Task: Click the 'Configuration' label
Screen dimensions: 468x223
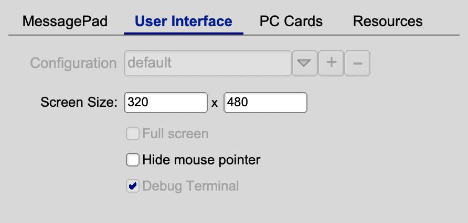Action: tap(73, 63)
